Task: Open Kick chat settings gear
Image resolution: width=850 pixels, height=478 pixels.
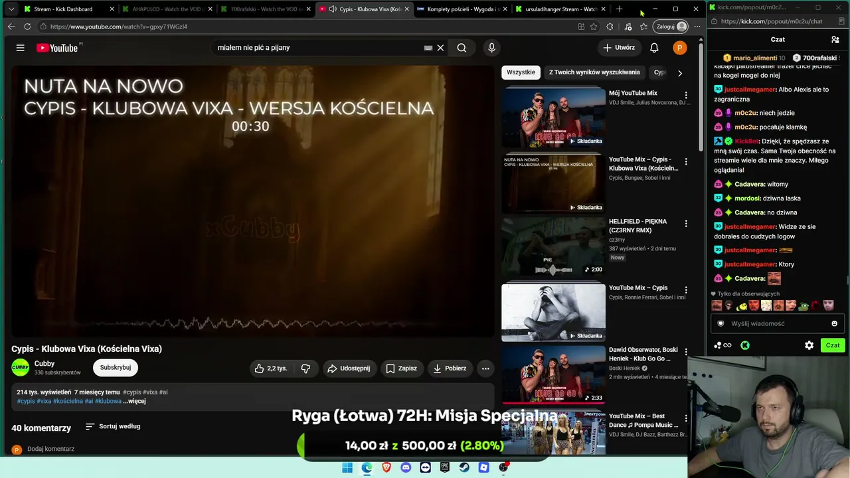Action: pos(809,345)
